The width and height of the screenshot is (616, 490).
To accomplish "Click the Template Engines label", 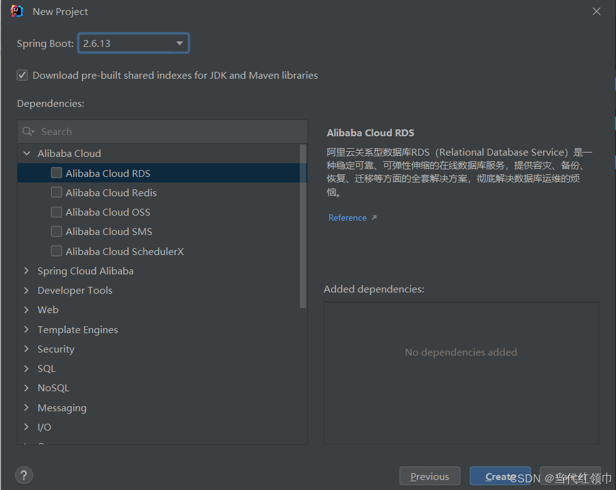I will 78,329.
